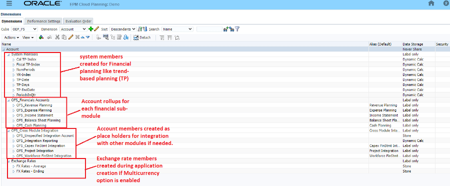
Task: Select the NumPeriods member row
Action: point(225,69)
